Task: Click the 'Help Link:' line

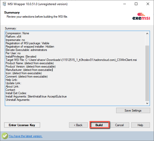Action: pyautogui.click(x=12, y=80)
